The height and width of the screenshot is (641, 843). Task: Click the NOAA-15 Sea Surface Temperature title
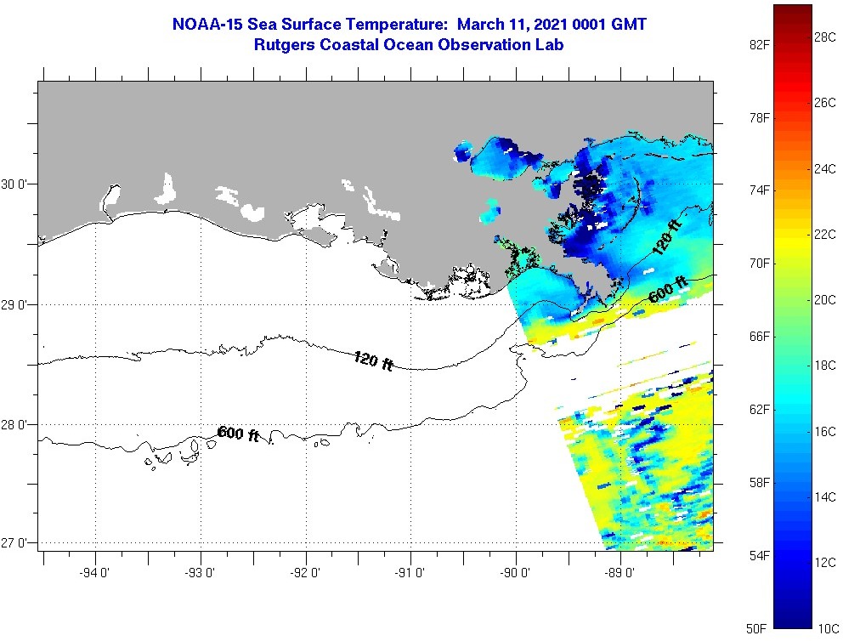409,24
